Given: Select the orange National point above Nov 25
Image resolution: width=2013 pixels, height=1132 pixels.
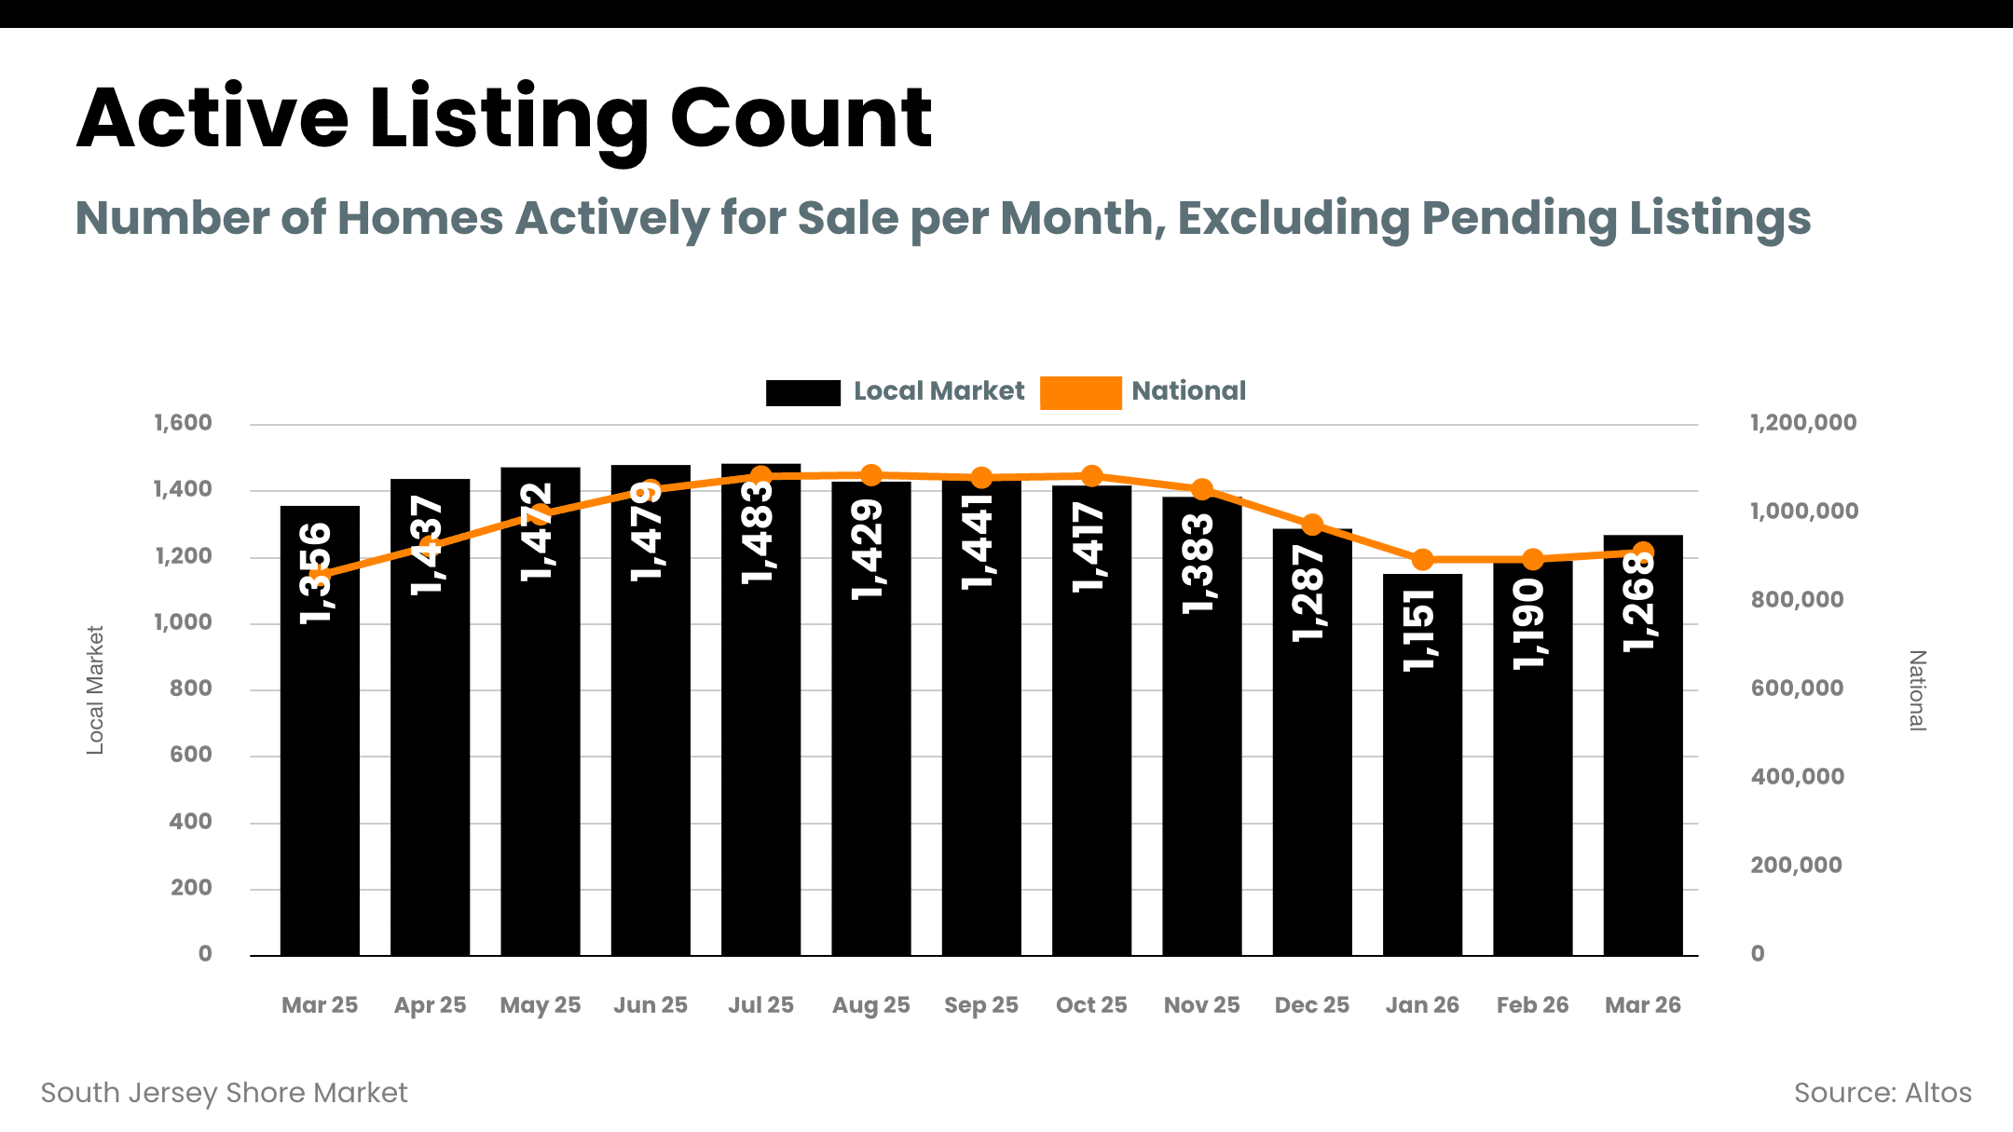Looking at the screenshot, I should click(x=1202, y=489).
